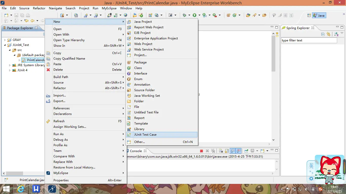Image resolution: width=346 pixels, height=194 pixels.
Task: Click the Word taskbar icon
Action: pyautogui.click(x=36, y=189)
